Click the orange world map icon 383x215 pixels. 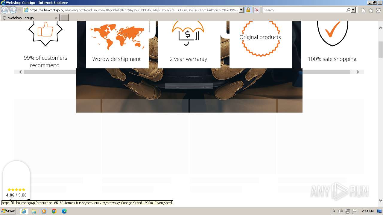pos(117,37)
